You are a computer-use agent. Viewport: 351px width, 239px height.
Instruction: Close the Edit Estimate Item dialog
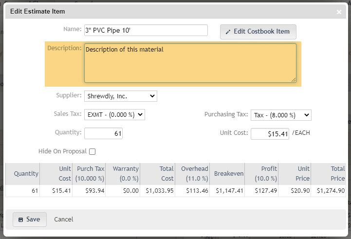(339, 12)
